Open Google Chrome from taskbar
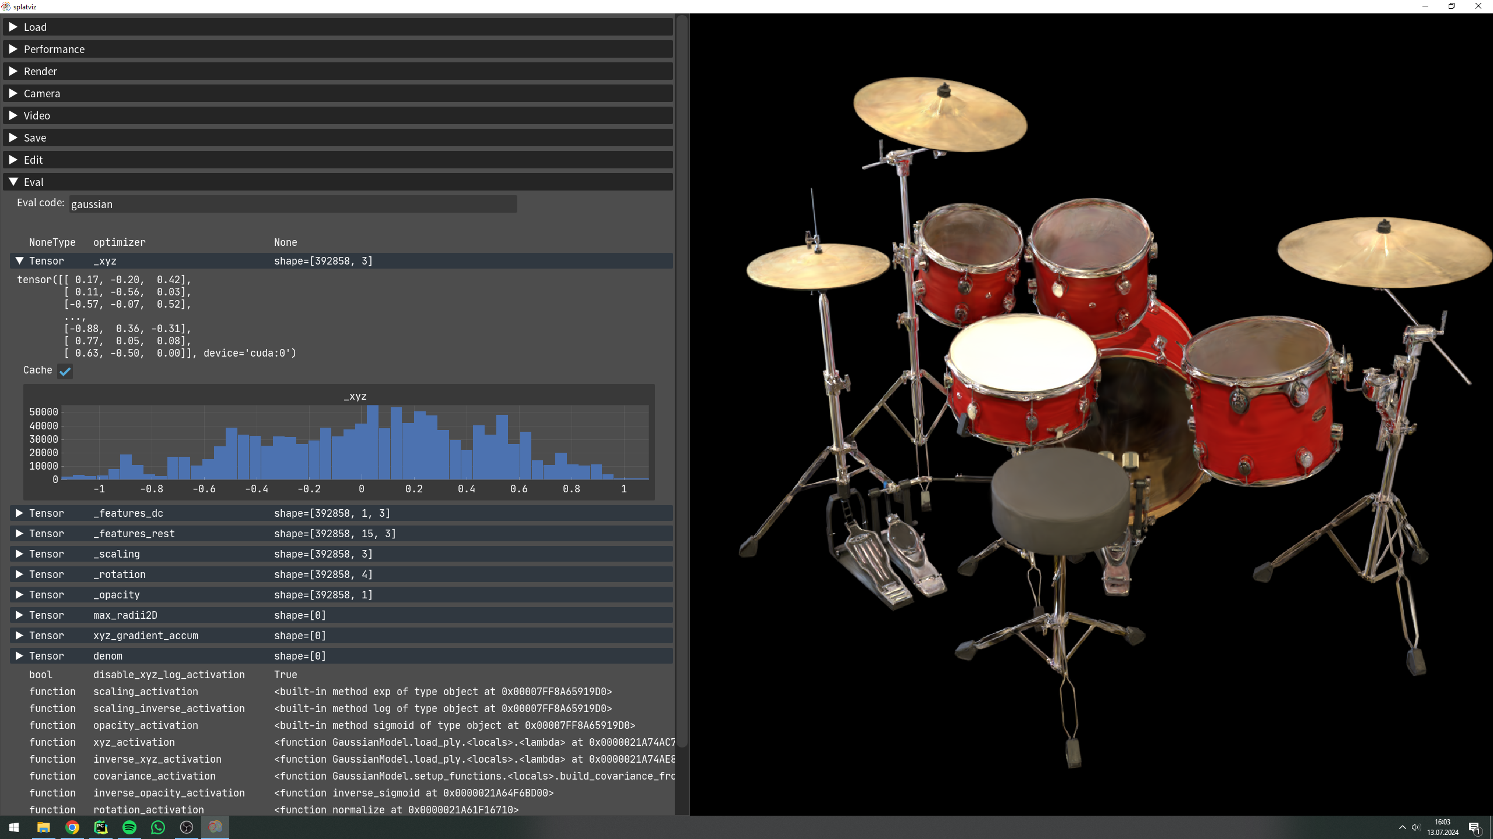Image resolution: width=1493 pixels, height=839 pixels. tap(72, 827)
